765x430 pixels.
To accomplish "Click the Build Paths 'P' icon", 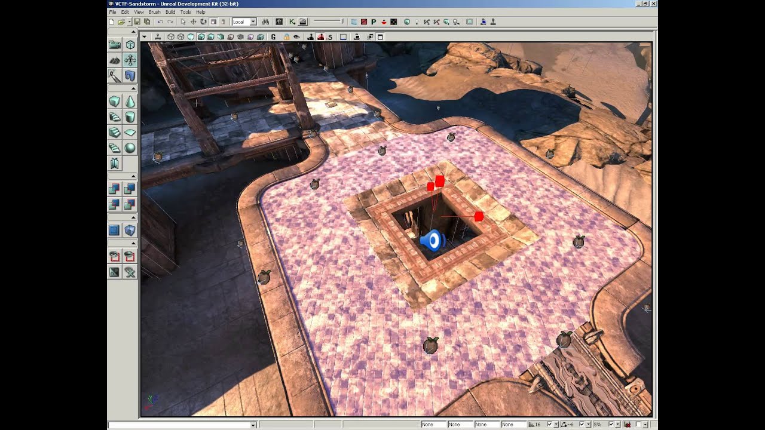I will pyautogui.click(x=374, y=22).
